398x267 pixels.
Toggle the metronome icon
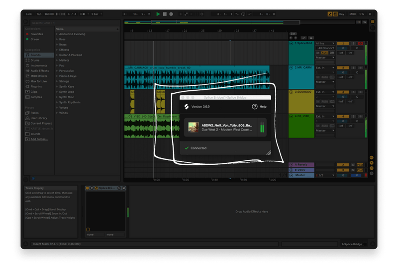click(x=83, y=14)
